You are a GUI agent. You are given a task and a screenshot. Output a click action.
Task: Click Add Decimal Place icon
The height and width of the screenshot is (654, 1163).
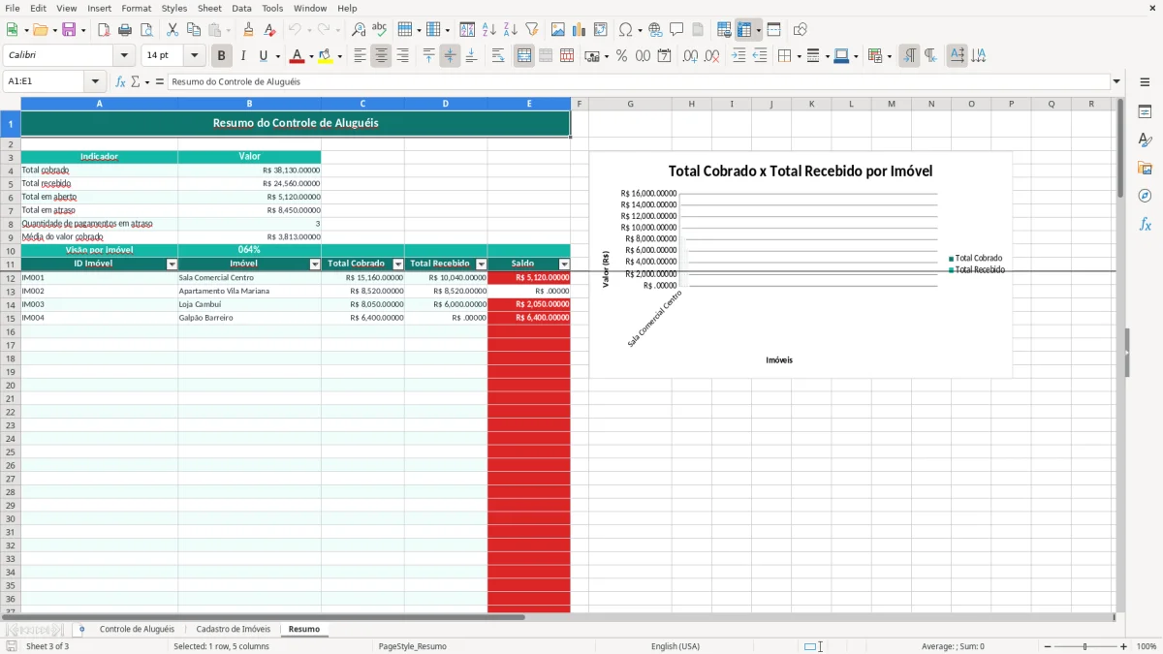(690, 56)
